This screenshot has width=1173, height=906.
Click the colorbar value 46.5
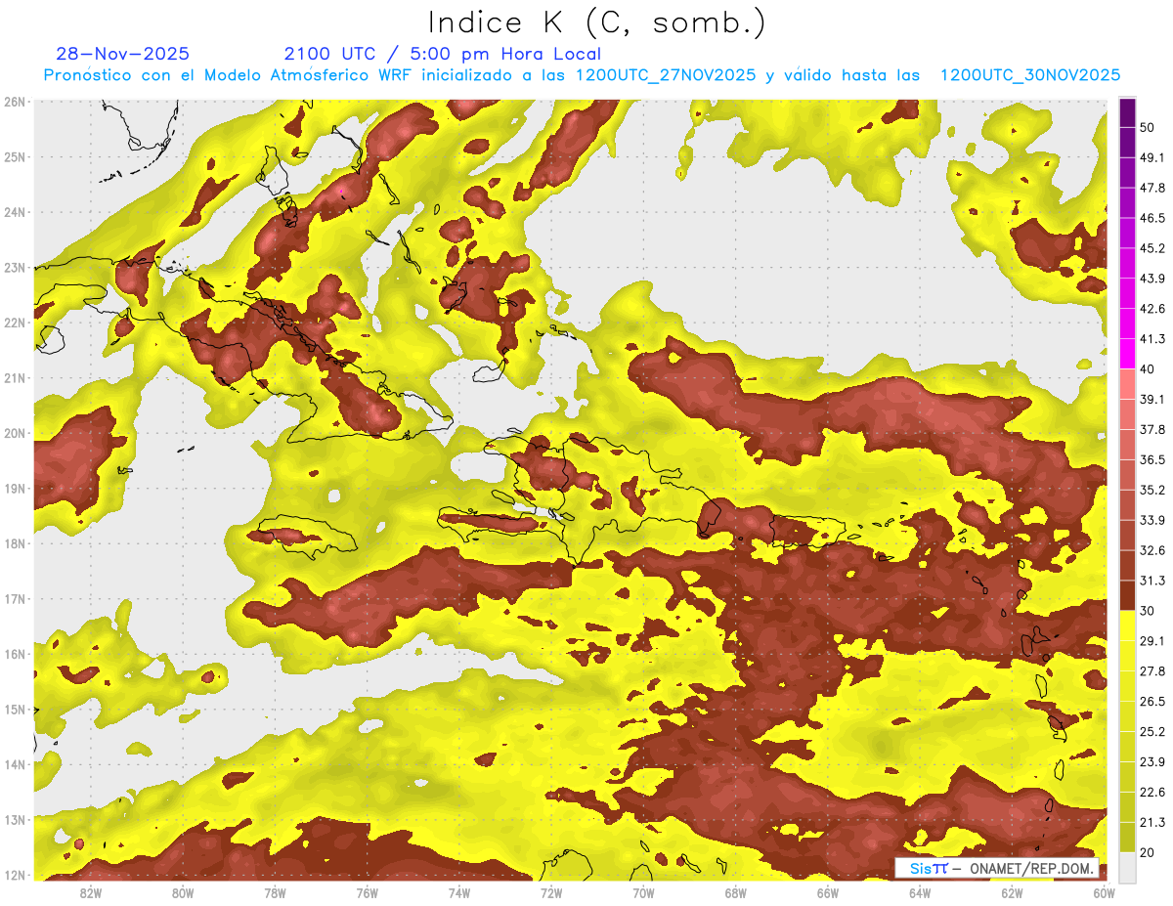pyautogui.click(x=1152, y=218)
